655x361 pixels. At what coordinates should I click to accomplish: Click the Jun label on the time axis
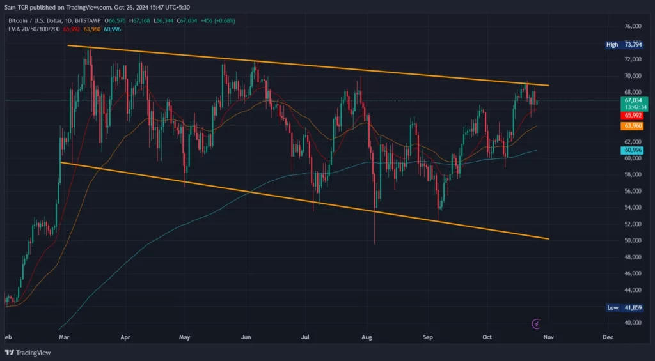click(246, 337)
